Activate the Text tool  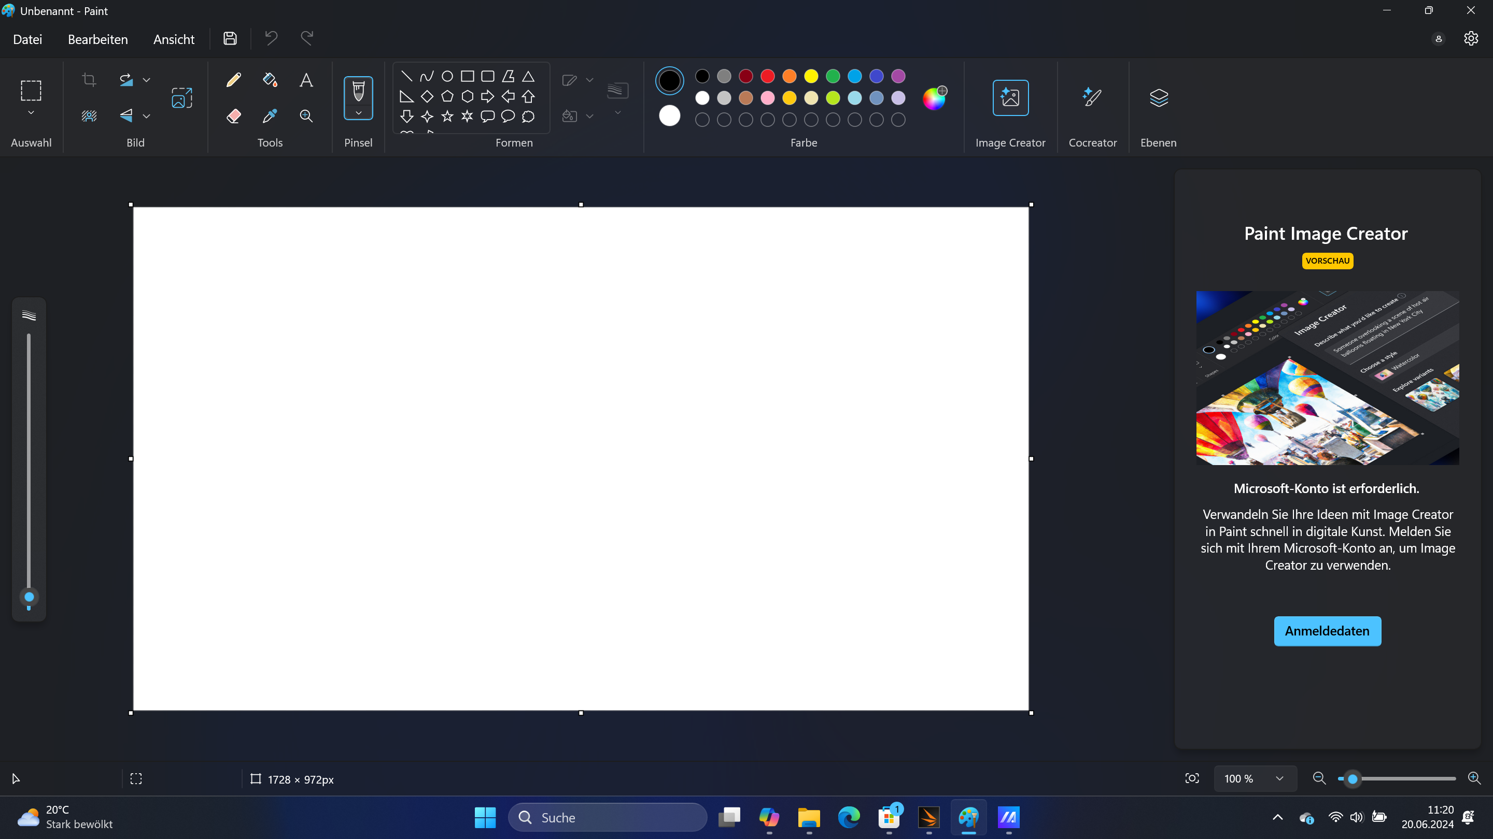(x=306, y=79)
